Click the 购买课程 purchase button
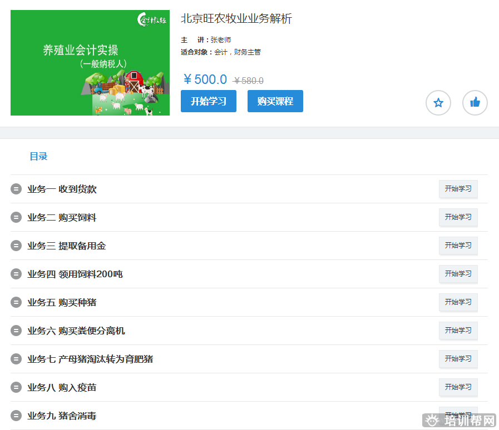 click(275, 101)
